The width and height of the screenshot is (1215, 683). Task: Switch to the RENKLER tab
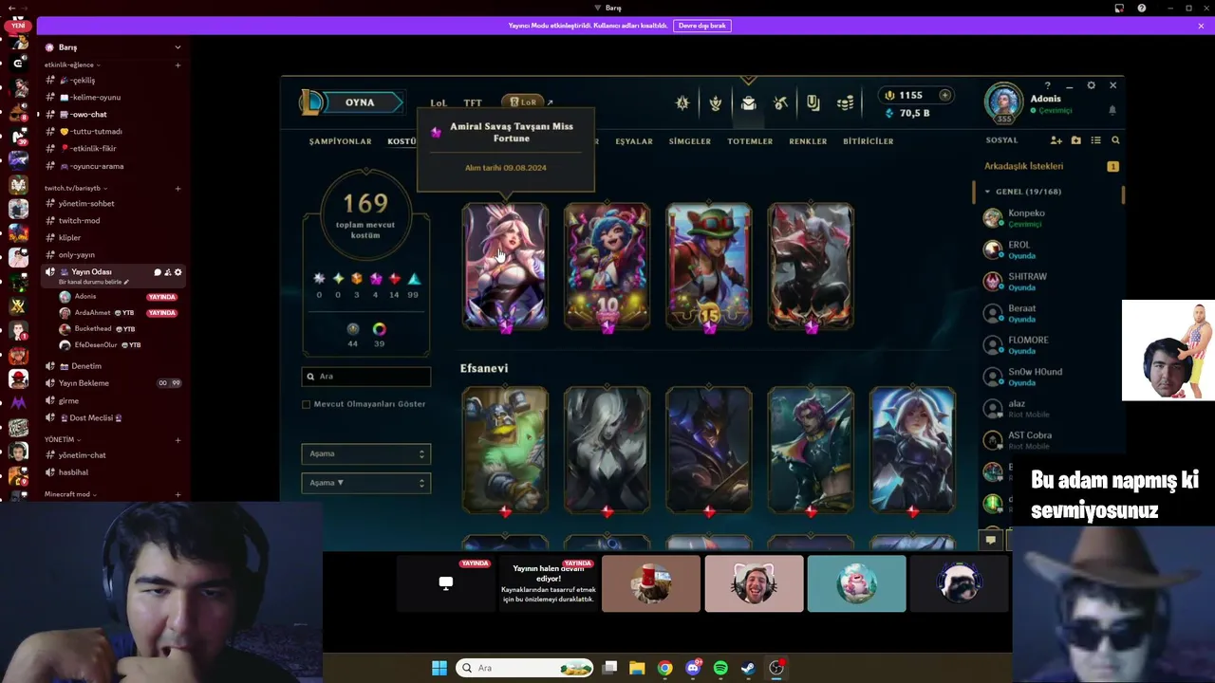coord(808,141)
